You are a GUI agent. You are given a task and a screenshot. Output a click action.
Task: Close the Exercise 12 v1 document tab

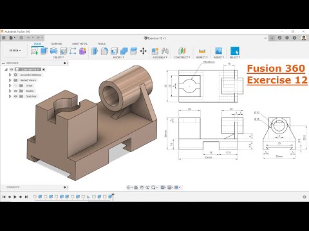[265, 38]
